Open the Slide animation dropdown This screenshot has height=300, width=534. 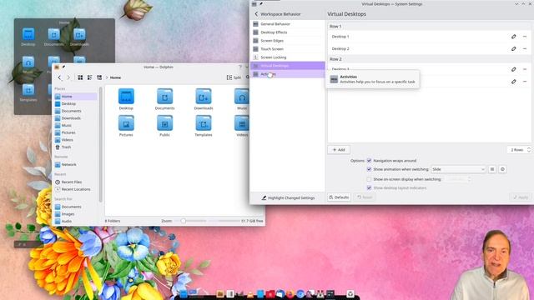tap(458, 169)
